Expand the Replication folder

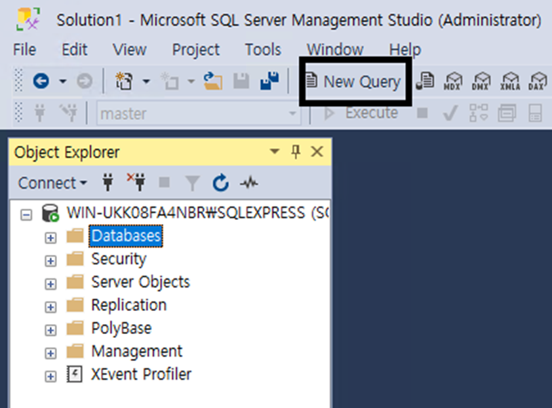point(50,307)
